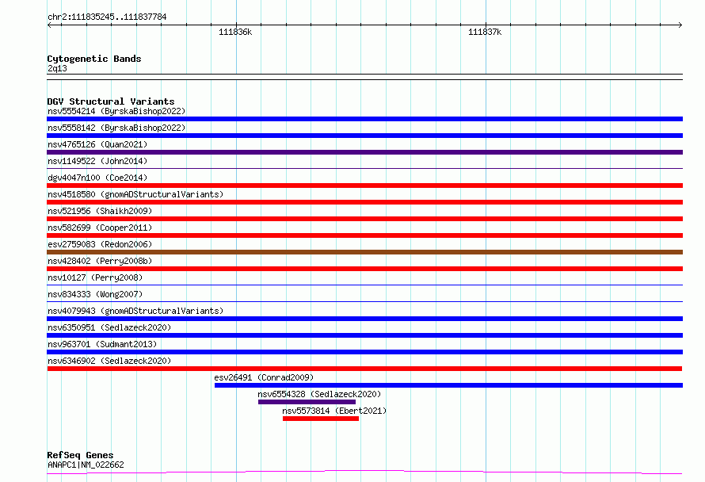This screenshot has width=705, height=482.
Task: Click the red bar under nsv4518580
Action: point(364,202)
